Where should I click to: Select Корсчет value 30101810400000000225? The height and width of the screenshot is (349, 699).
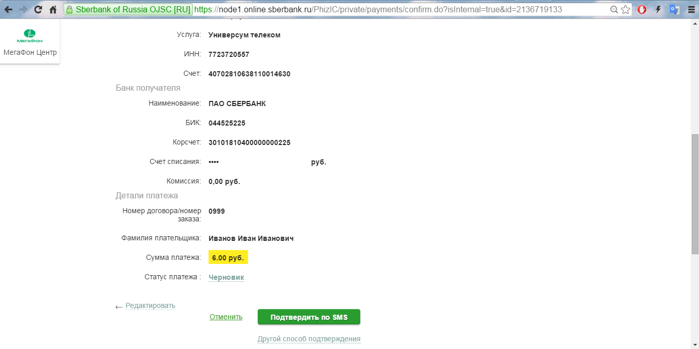(250, 142)
